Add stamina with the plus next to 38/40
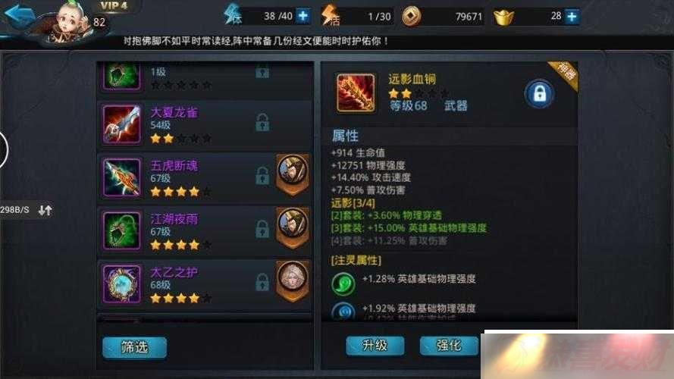 click(303, 17)
